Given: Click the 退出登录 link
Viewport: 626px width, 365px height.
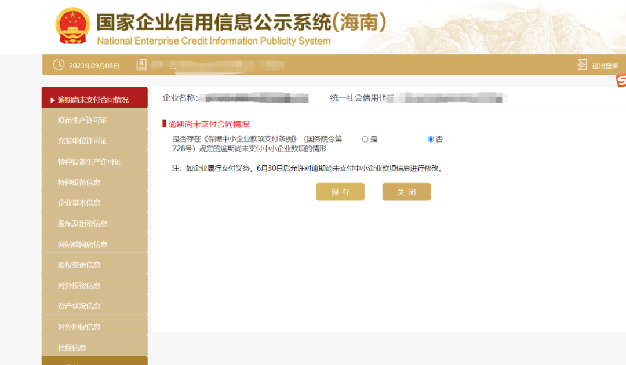Looking at the screenshot, I should [605, 65].
